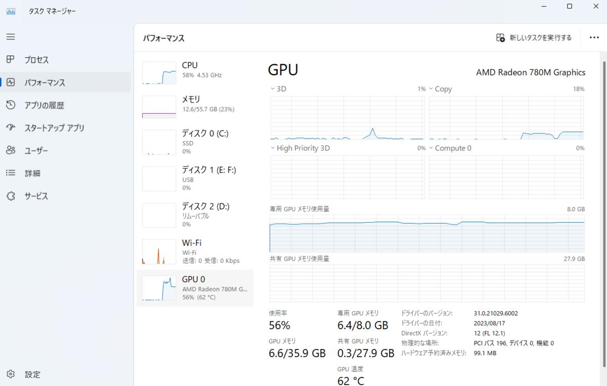Viewport: 607px width, 386px height.
Task: Maximize the Task Manager window
Action: click(570, 6)
